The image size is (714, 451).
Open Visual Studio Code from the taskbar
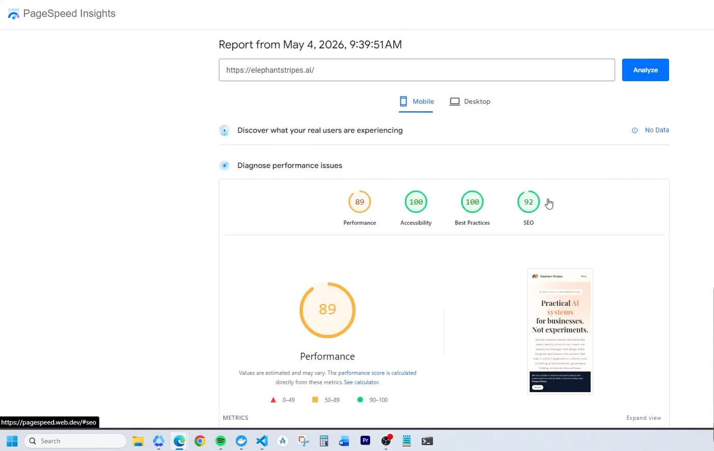[262, 441]
